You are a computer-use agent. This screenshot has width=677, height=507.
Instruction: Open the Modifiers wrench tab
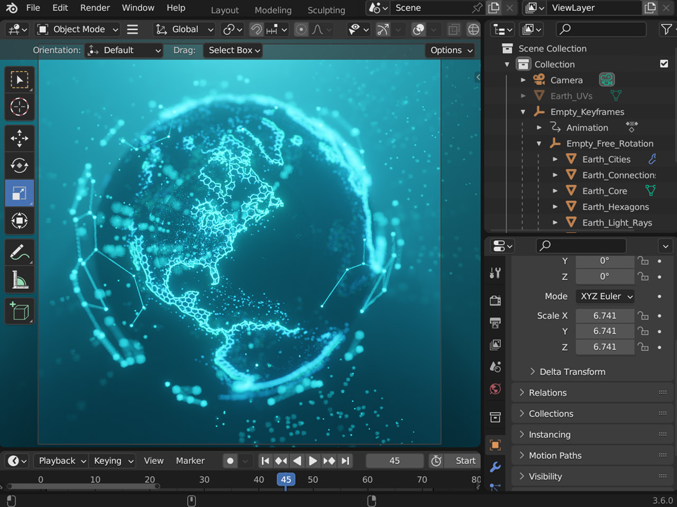(x=495, y=467)
